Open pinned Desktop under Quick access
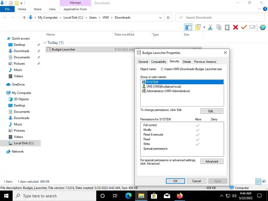 (19, 45)
